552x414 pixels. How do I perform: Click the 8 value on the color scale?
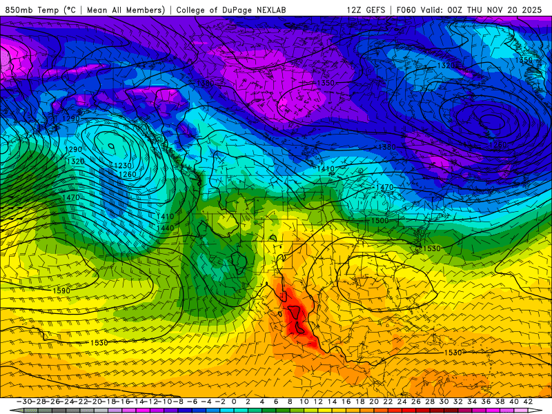click(x=290, y=402)
